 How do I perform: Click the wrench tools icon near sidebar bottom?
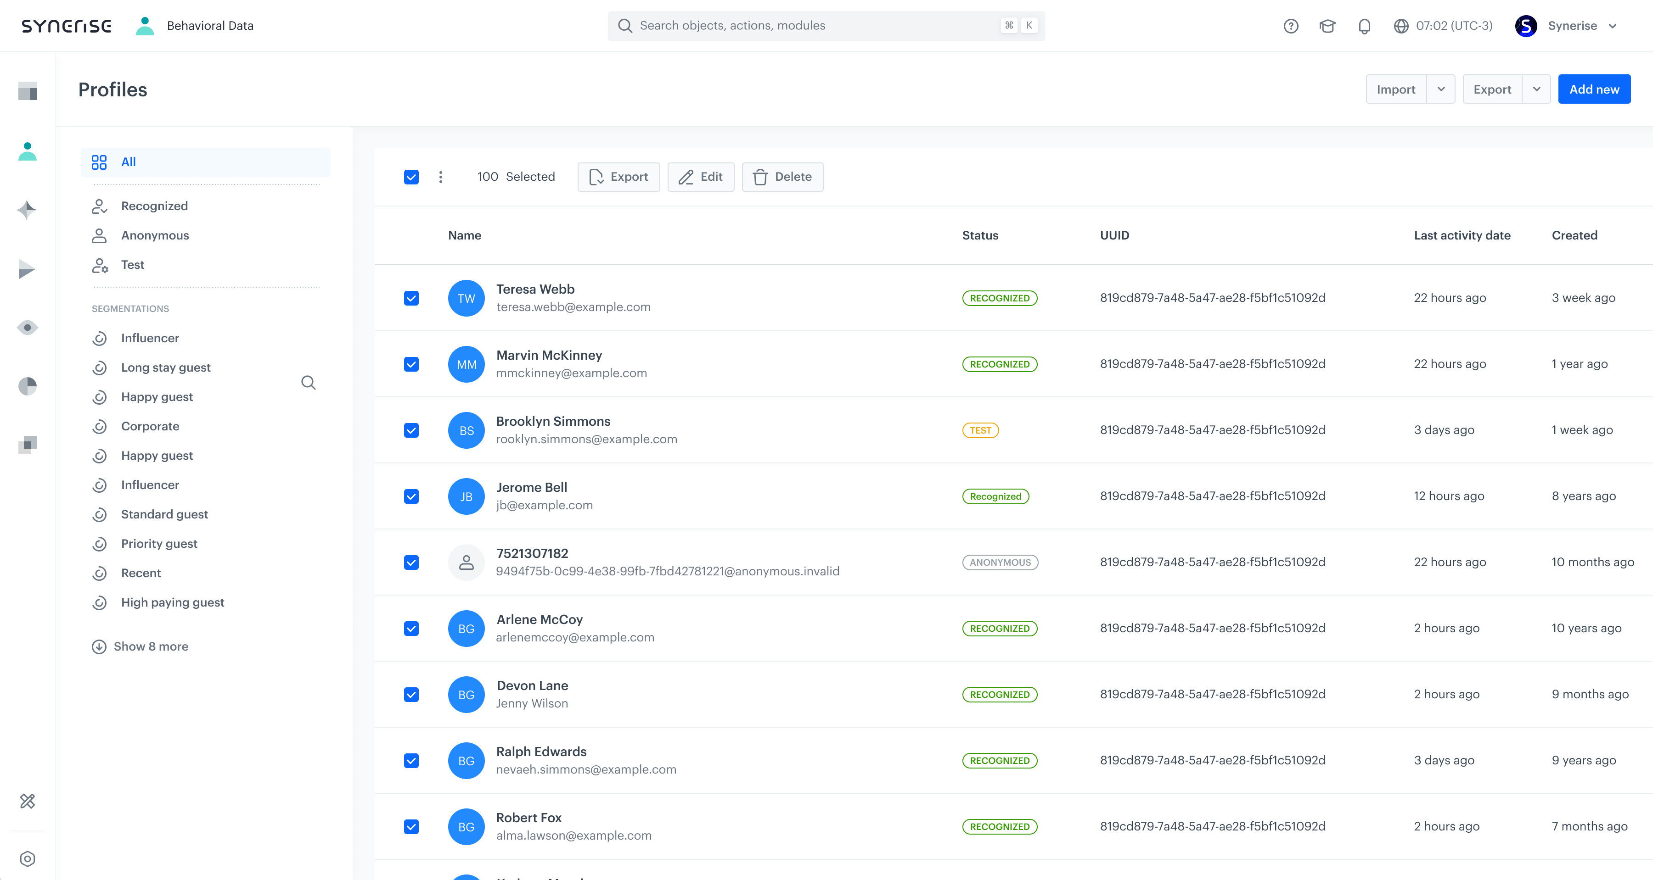coord(27,801)
